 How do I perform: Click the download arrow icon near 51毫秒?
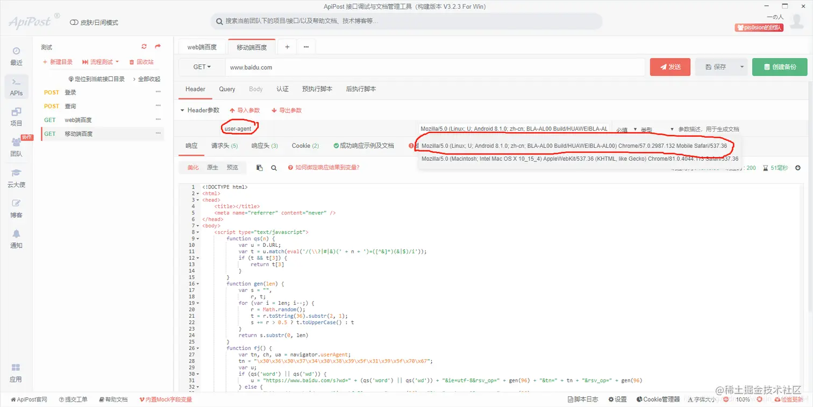point(798,168)
